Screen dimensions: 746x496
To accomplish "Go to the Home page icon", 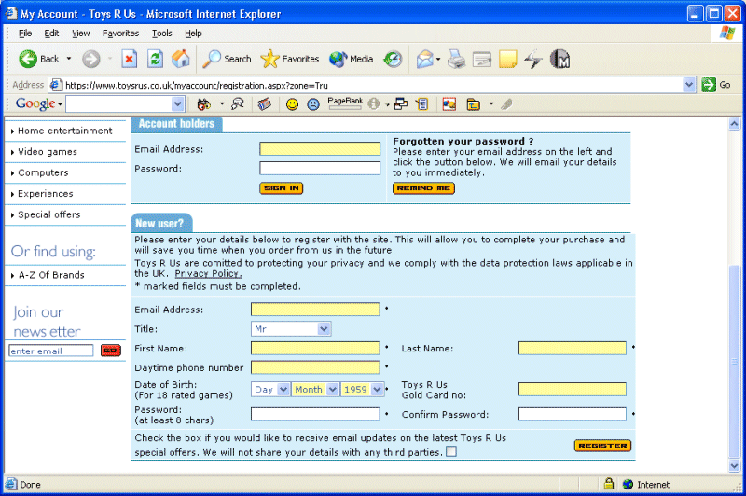I will [x=181, y=59].
